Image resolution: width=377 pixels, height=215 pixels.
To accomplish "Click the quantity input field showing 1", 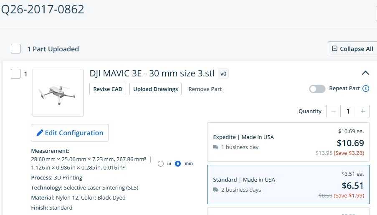I will (x=348, y=111).
